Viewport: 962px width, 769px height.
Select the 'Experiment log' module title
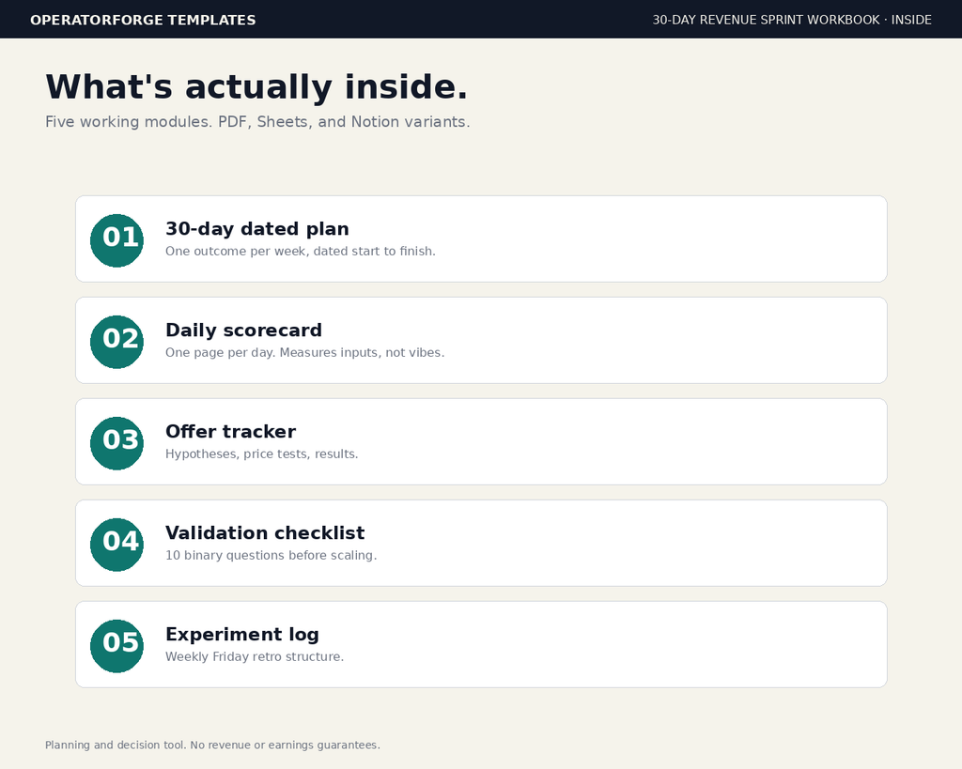click(x=242, y=635)
